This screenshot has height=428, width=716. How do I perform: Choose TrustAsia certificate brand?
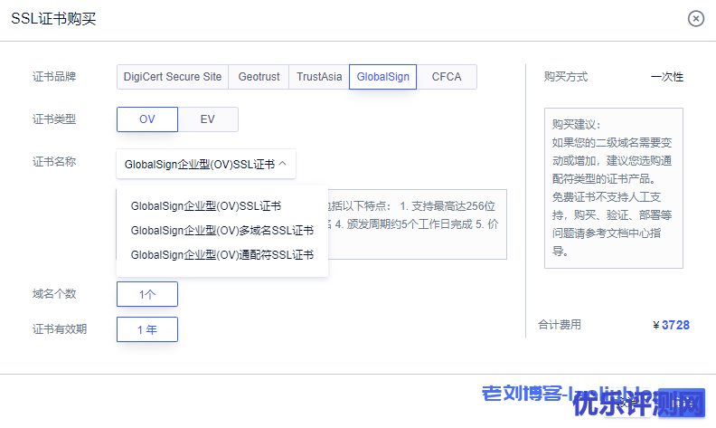[319, 77]
